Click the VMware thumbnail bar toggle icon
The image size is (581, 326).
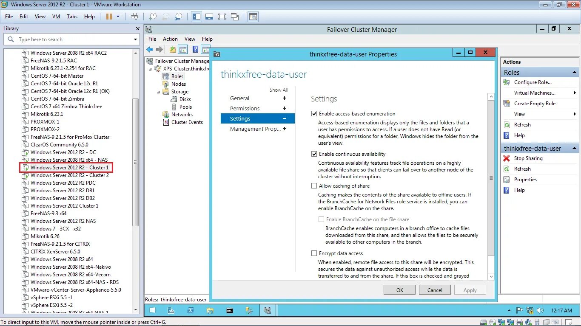pyautogui.click(x=209, y=17)
